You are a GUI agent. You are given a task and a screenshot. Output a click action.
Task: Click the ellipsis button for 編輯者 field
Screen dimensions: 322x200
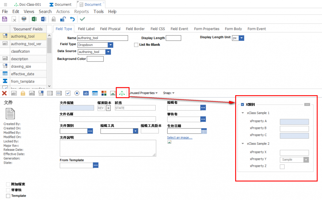pyautogui.click(x=203, y=108)
